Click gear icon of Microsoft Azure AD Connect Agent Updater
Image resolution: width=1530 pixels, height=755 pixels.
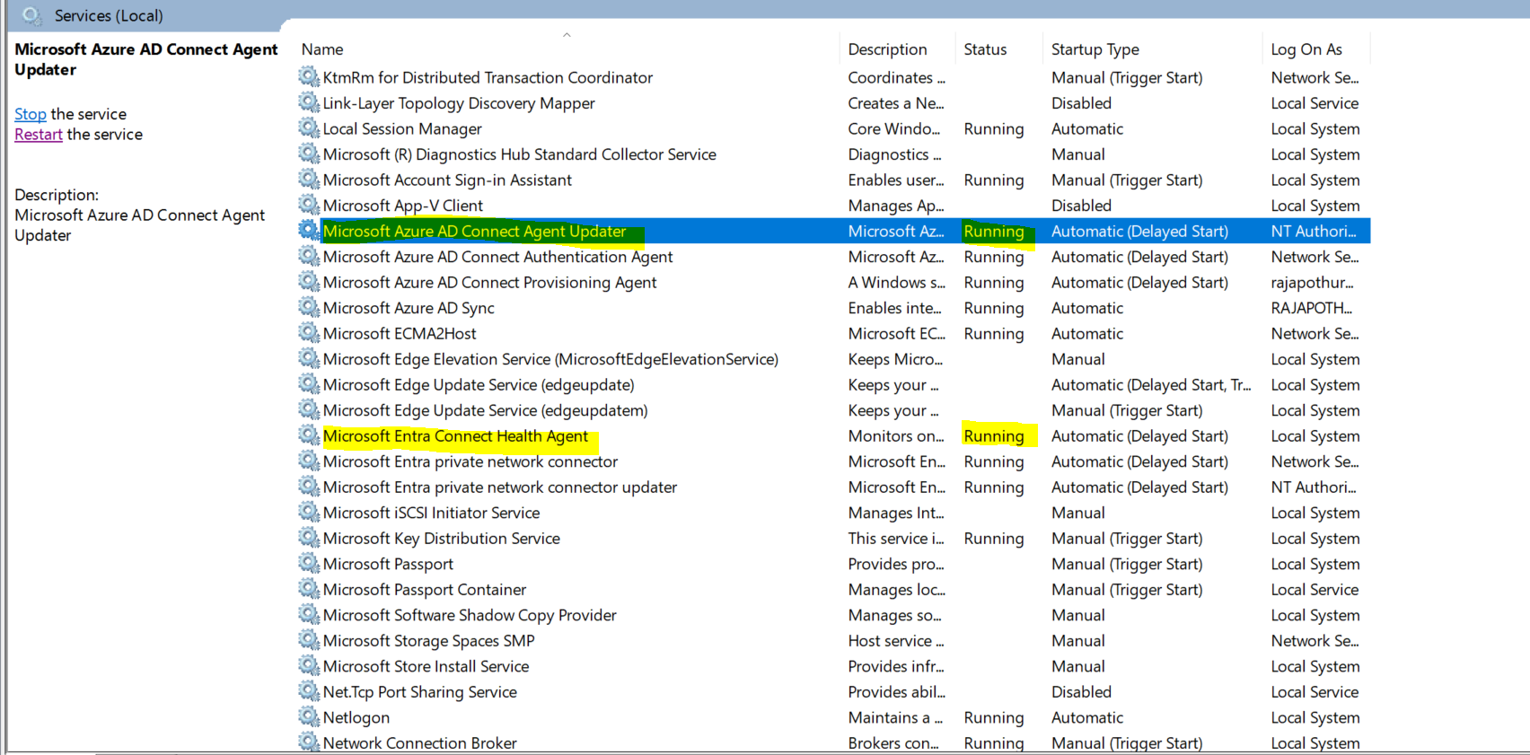tap(309, 231)
